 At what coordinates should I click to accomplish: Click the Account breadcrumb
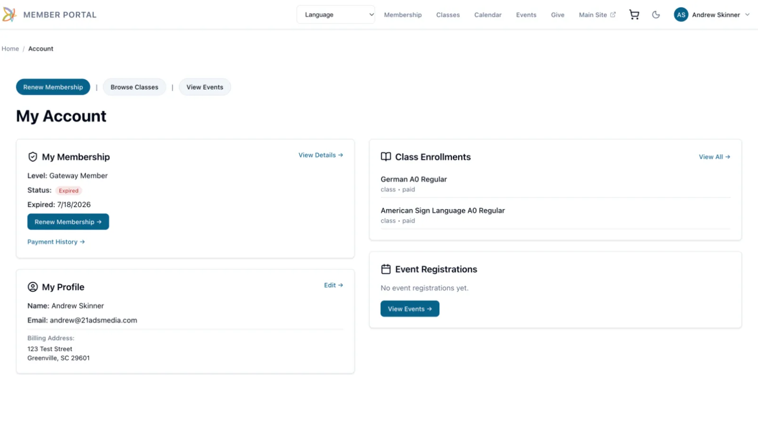(x=41, y=49)
